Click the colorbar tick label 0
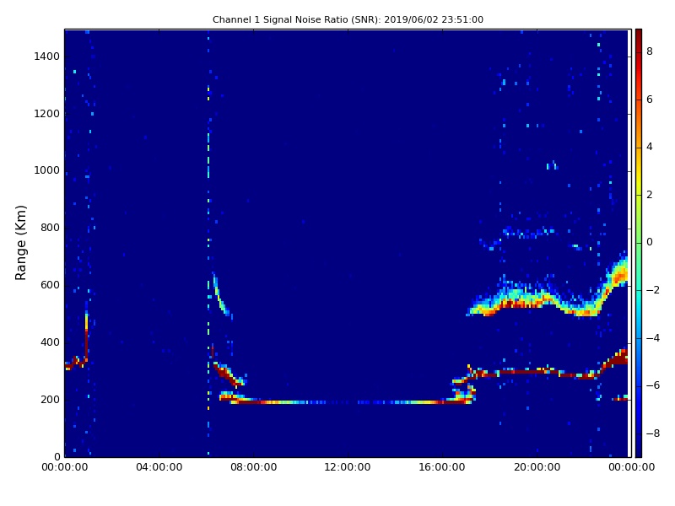The image size is (675, 506). [649, 242]
